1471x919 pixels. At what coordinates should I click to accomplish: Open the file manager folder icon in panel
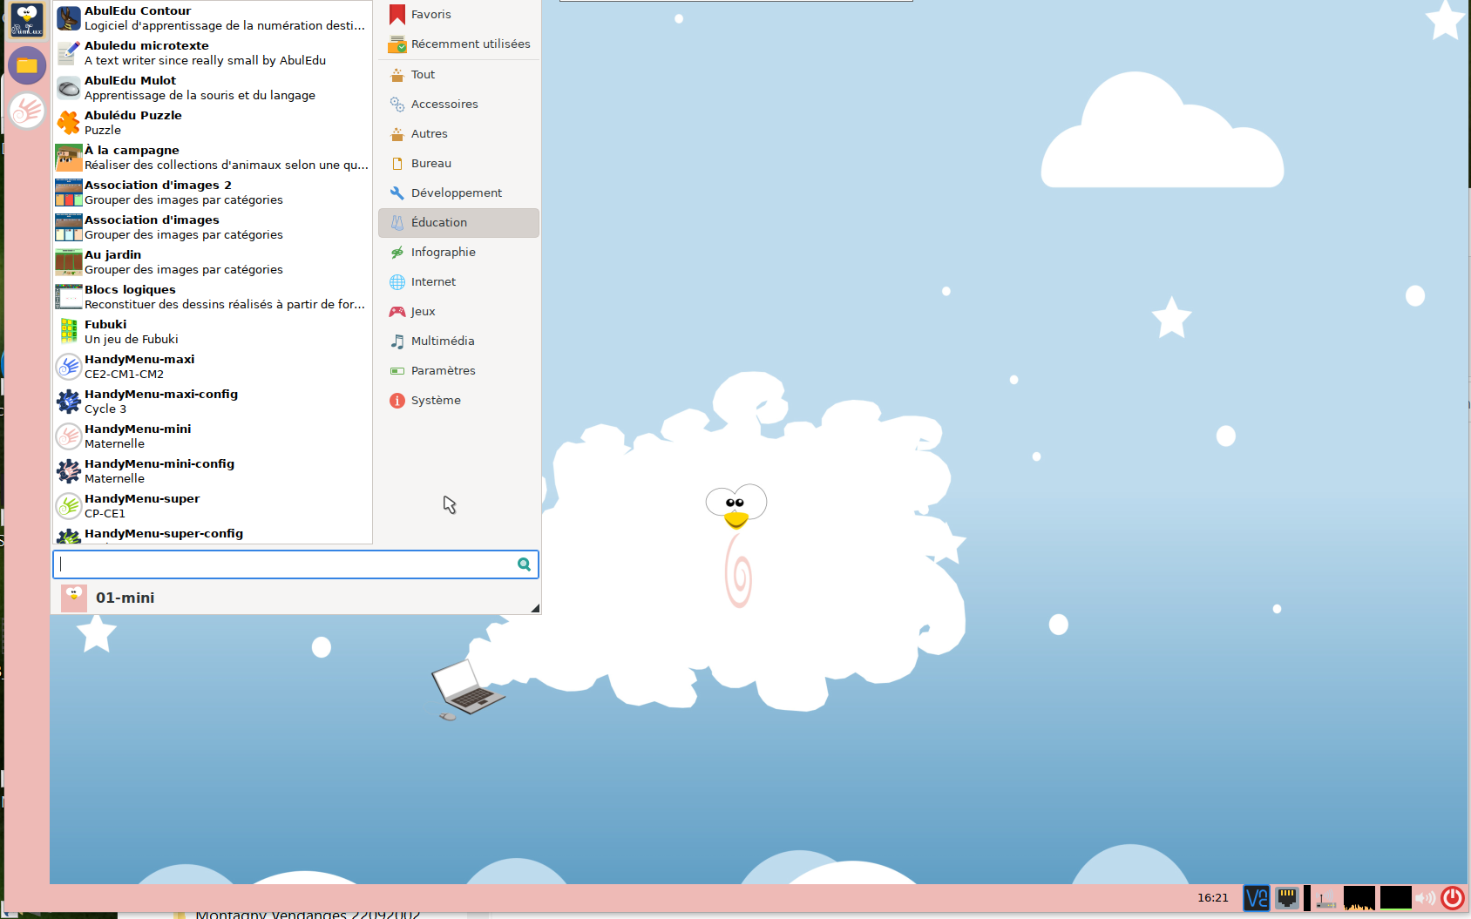(27, 65)
